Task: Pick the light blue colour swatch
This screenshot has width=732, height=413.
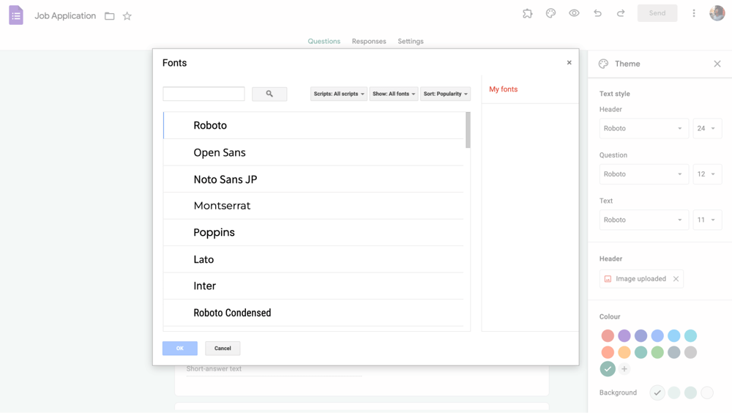Action: (x=674, y=336)
